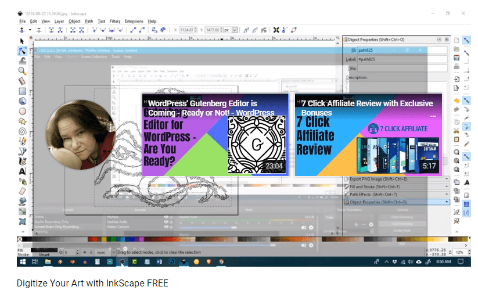Toggle snap text anchors and baselines button
The width and height of the screenshot is (478, 294).
466,182
